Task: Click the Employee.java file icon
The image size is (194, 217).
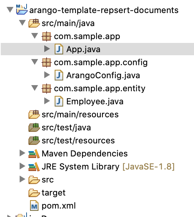Action: [x=59, y=101]
